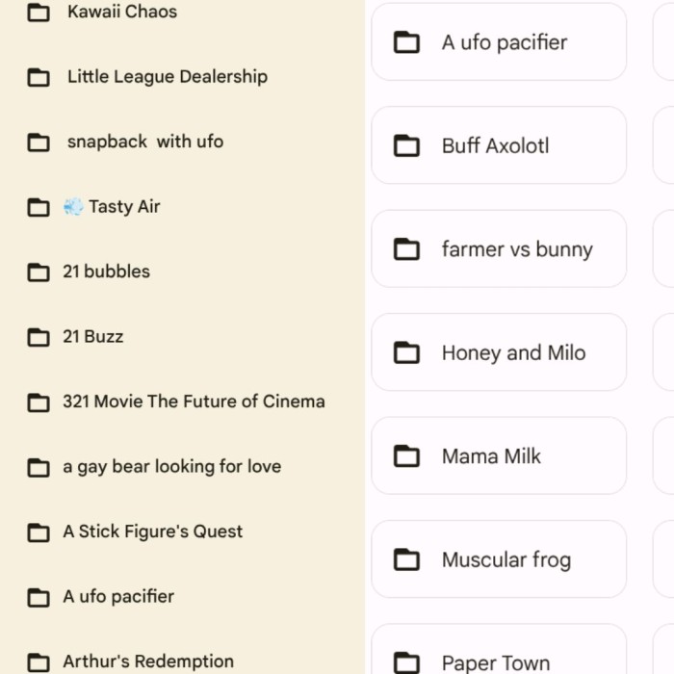Click the folder icon on Muscular frog card
This screenshot has height=674, width=674.
click(407, 560)
